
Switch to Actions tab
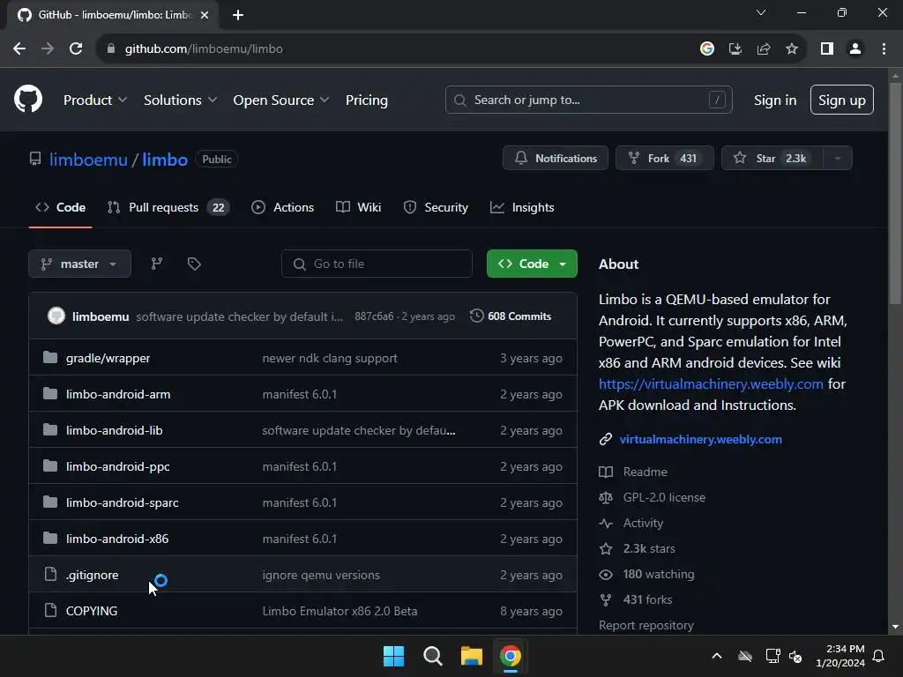tap(283, 207)
